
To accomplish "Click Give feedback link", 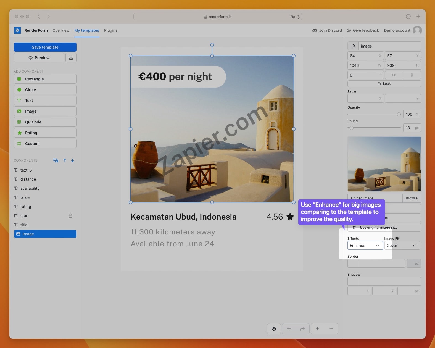I will (x=363, y=30).
